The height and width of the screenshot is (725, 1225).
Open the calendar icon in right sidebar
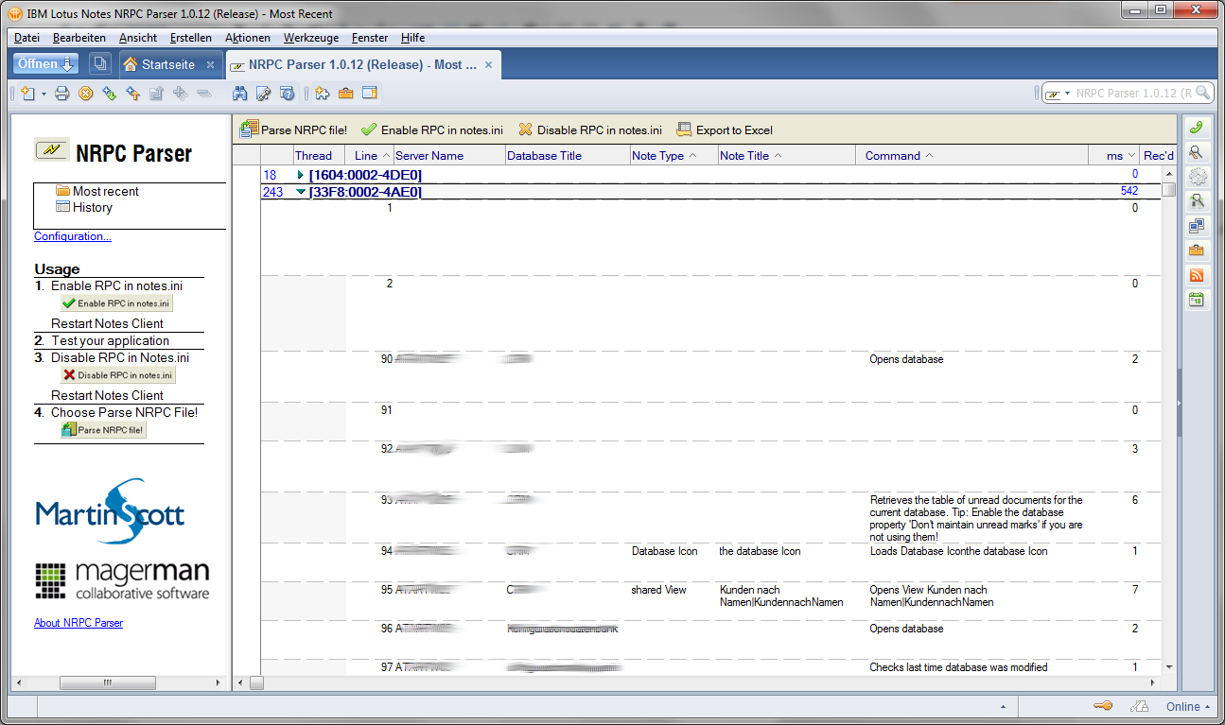pos(1197,300)
